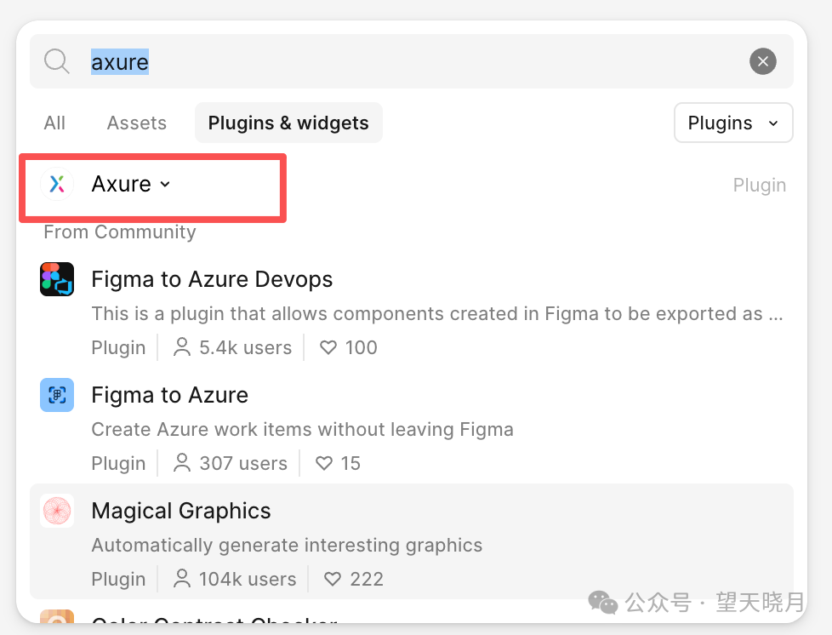Click the Axure plugin logo icon
Screen dimensions: 832x635
pos(57,184)
